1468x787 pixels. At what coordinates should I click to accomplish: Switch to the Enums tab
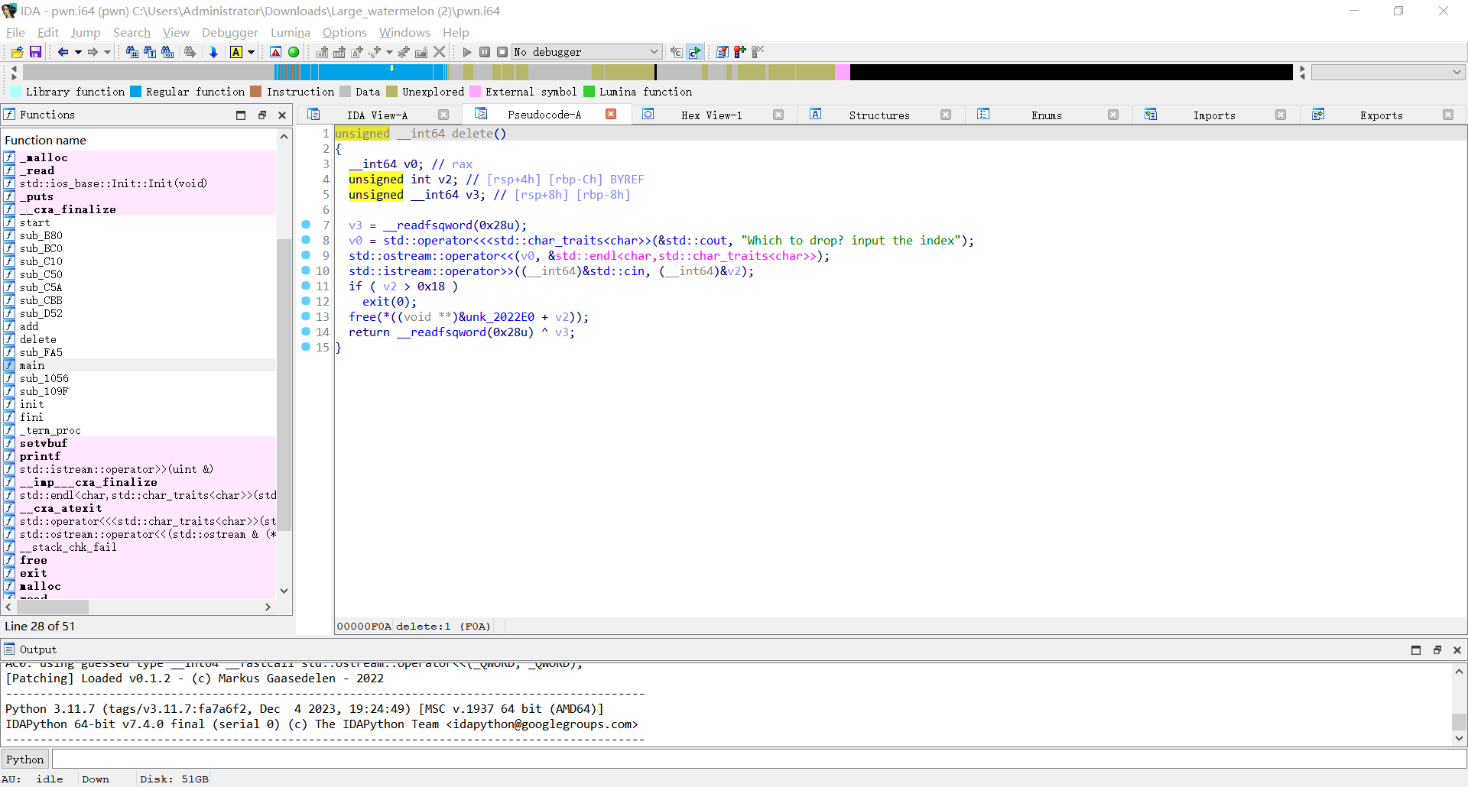coord(1046,115)
